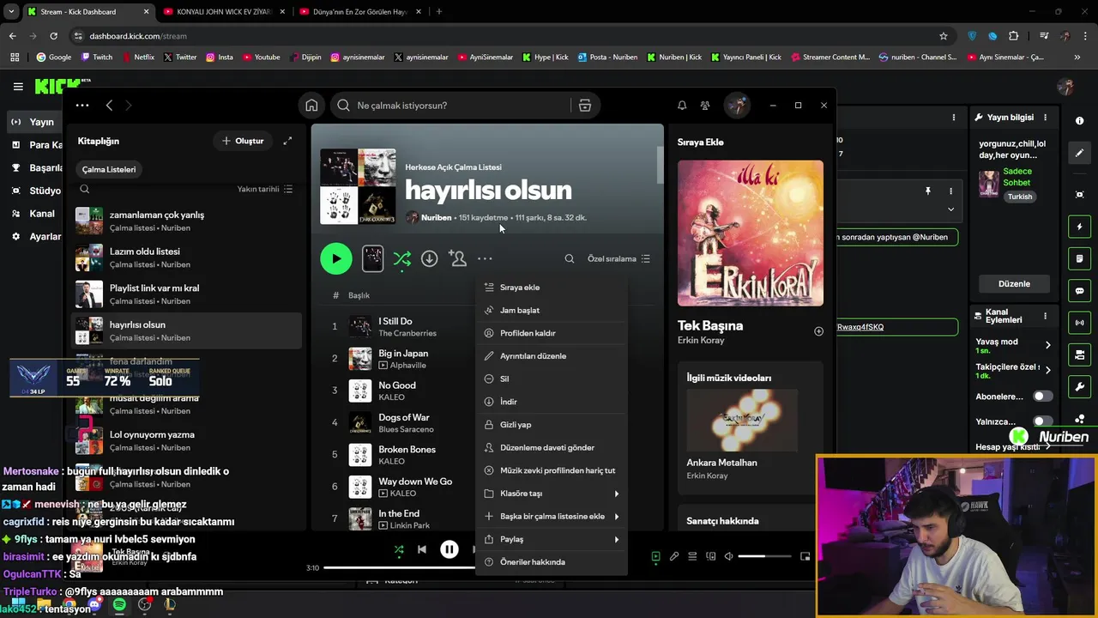Open Kanal Eylemleri panel options dots
Screen dimensions: 1098x618
point(1044,317)
